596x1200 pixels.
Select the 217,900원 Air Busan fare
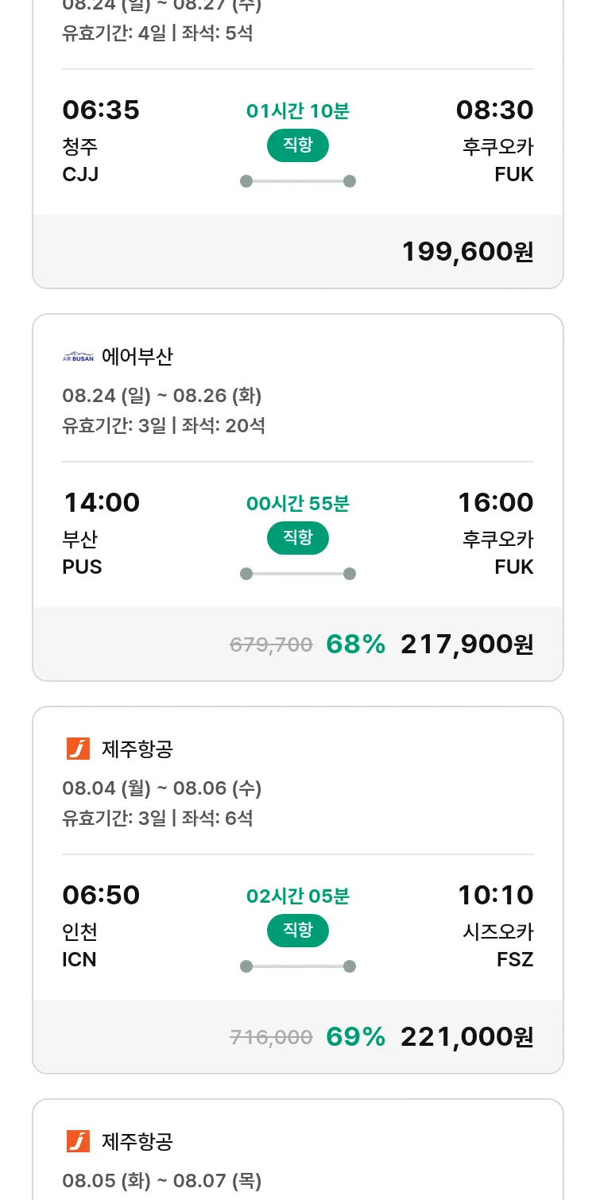point(466,644)
